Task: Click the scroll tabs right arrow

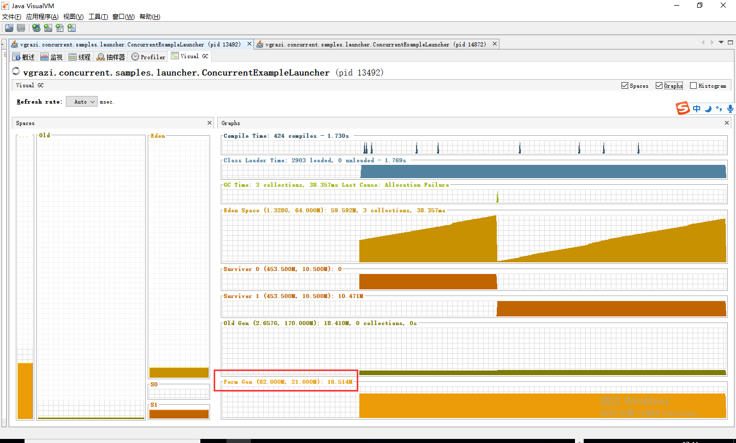Action: [x=712, y=42]
